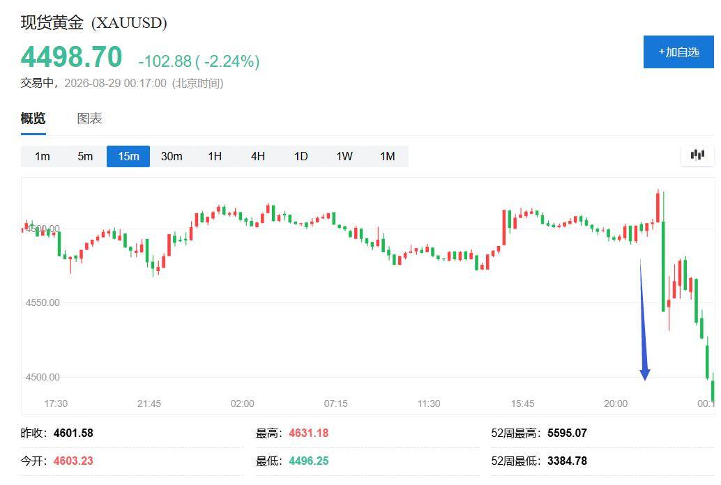721x485 pixels.
Task: Click the 4550.00 price axis label
Action: click(x=43, y=302)
